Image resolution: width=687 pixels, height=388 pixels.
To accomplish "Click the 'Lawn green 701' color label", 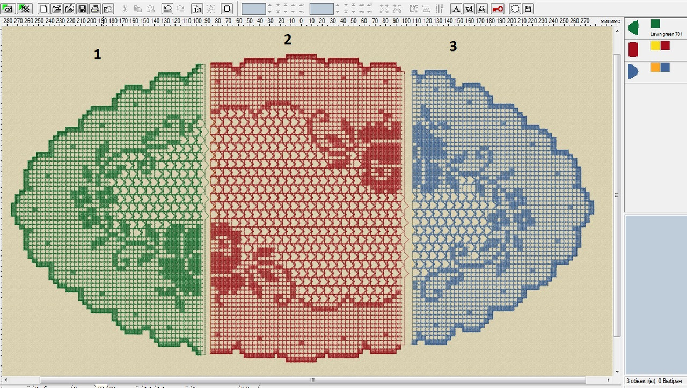I will click(666, 34).
